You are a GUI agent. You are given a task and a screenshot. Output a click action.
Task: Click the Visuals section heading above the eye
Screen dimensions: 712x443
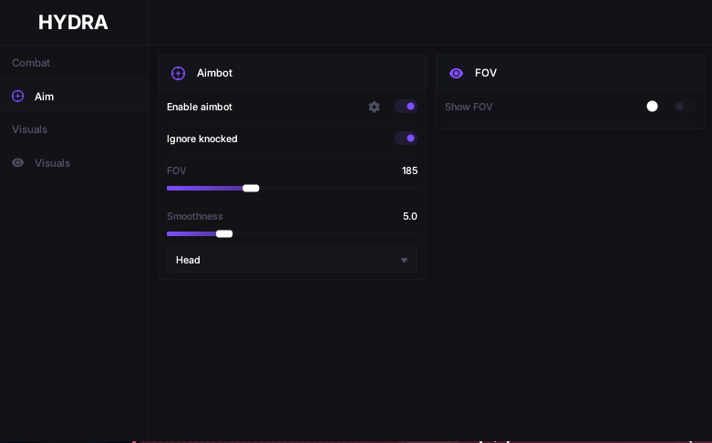[x=29, y=129]
